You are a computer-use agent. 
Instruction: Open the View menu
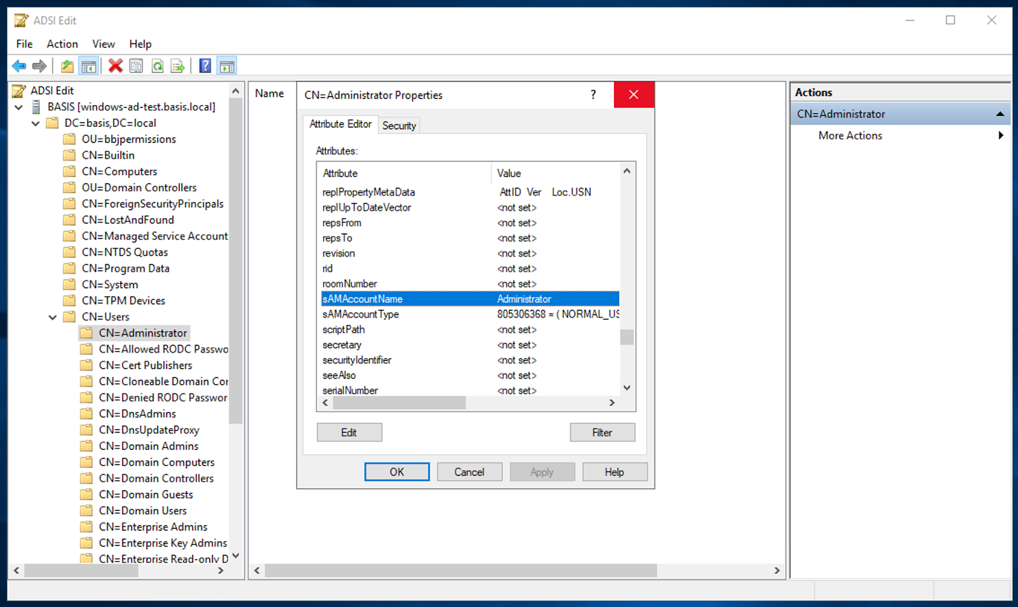(x=104, y=44)
